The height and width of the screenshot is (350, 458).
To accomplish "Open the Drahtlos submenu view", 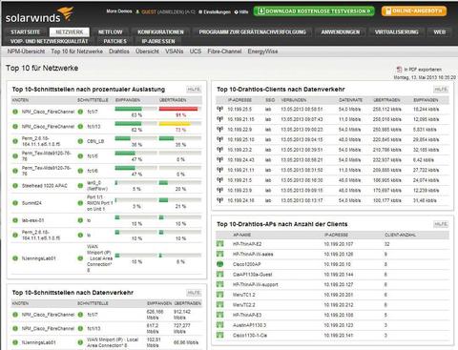I will tap(119, 51).
